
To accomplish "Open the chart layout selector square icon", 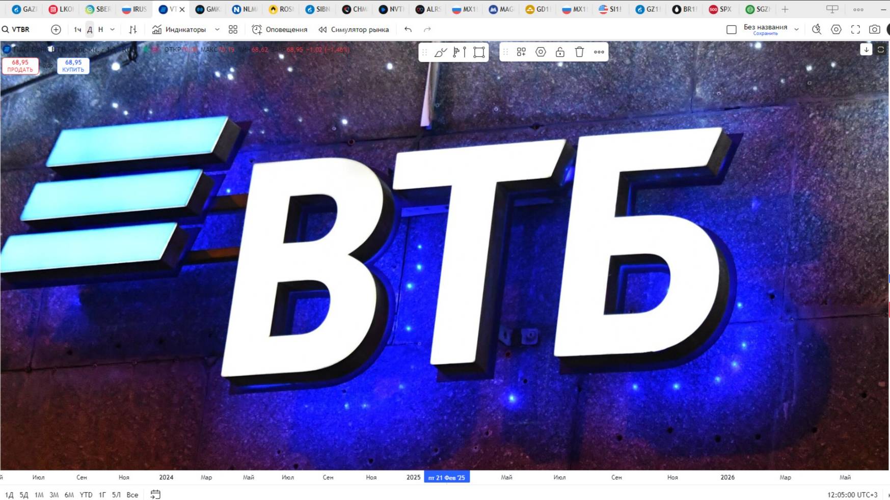I will pyautogui.click(x=732, y=30).
